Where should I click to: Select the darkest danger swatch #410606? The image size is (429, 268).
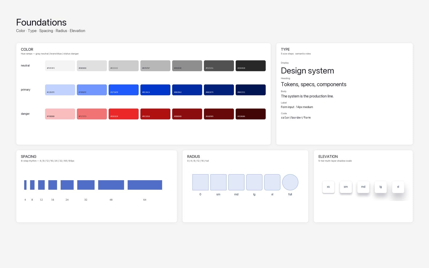(x=251, y=114)
